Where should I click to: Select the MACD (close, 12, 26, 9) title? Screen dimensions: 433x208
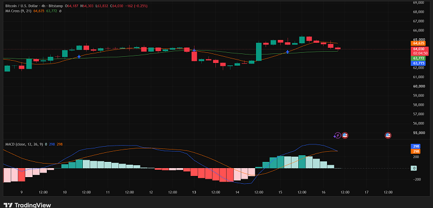pyautogui.click(x=24, y=144)
